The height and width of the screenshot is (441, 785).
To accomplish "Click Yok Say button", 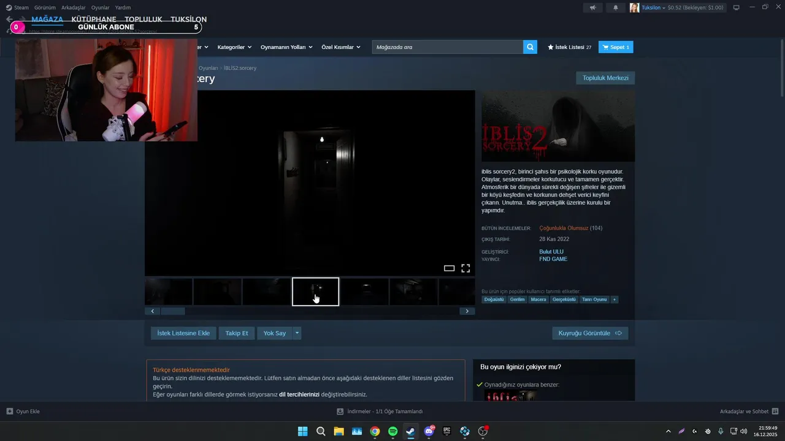I will point(275,333).
